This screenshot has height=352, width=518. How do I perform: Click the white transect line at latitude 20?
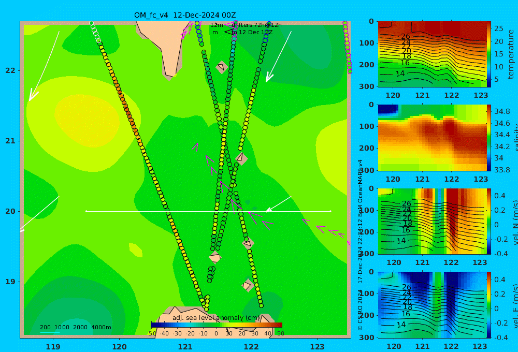point(208,211)
